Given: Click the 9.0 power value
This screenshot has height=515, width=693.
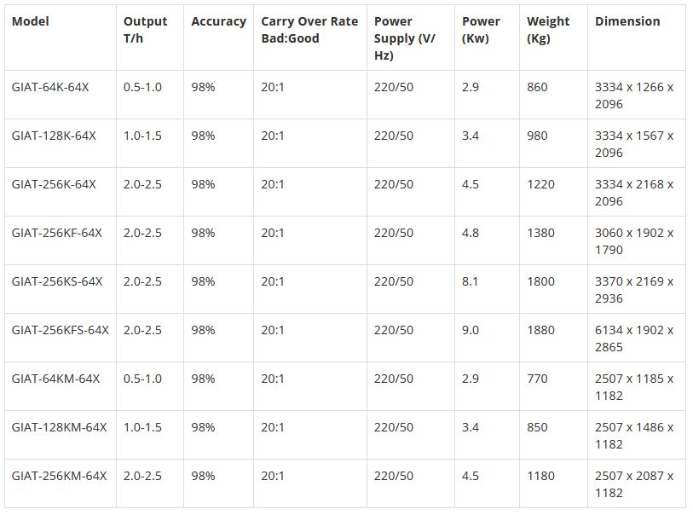Looking at the screenshot, I should 471,330.
